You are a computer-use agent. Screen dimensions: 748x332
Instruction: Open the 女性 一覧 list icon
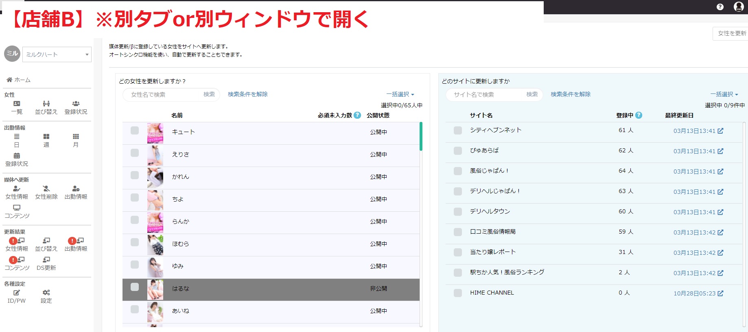coord(17,108)
